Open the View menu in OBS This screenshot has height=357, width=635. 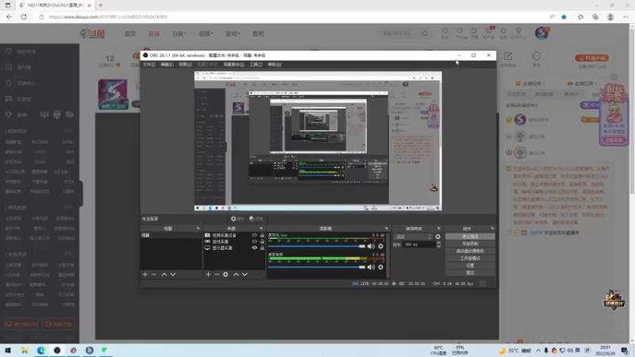(x=185, y=64)
